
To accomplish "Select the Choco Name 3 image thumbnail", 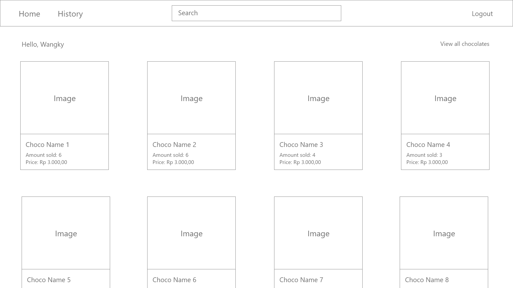I will [x=318, y=98].
